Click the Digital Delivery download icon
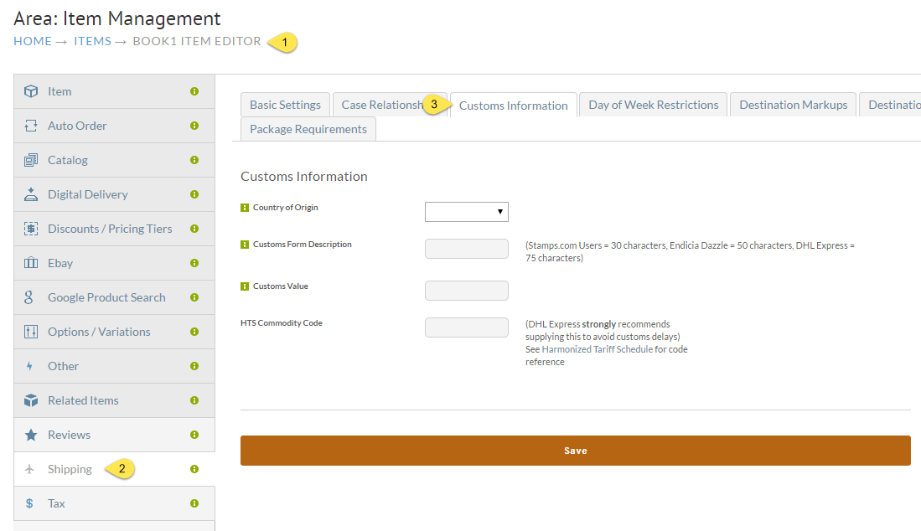 31,194
